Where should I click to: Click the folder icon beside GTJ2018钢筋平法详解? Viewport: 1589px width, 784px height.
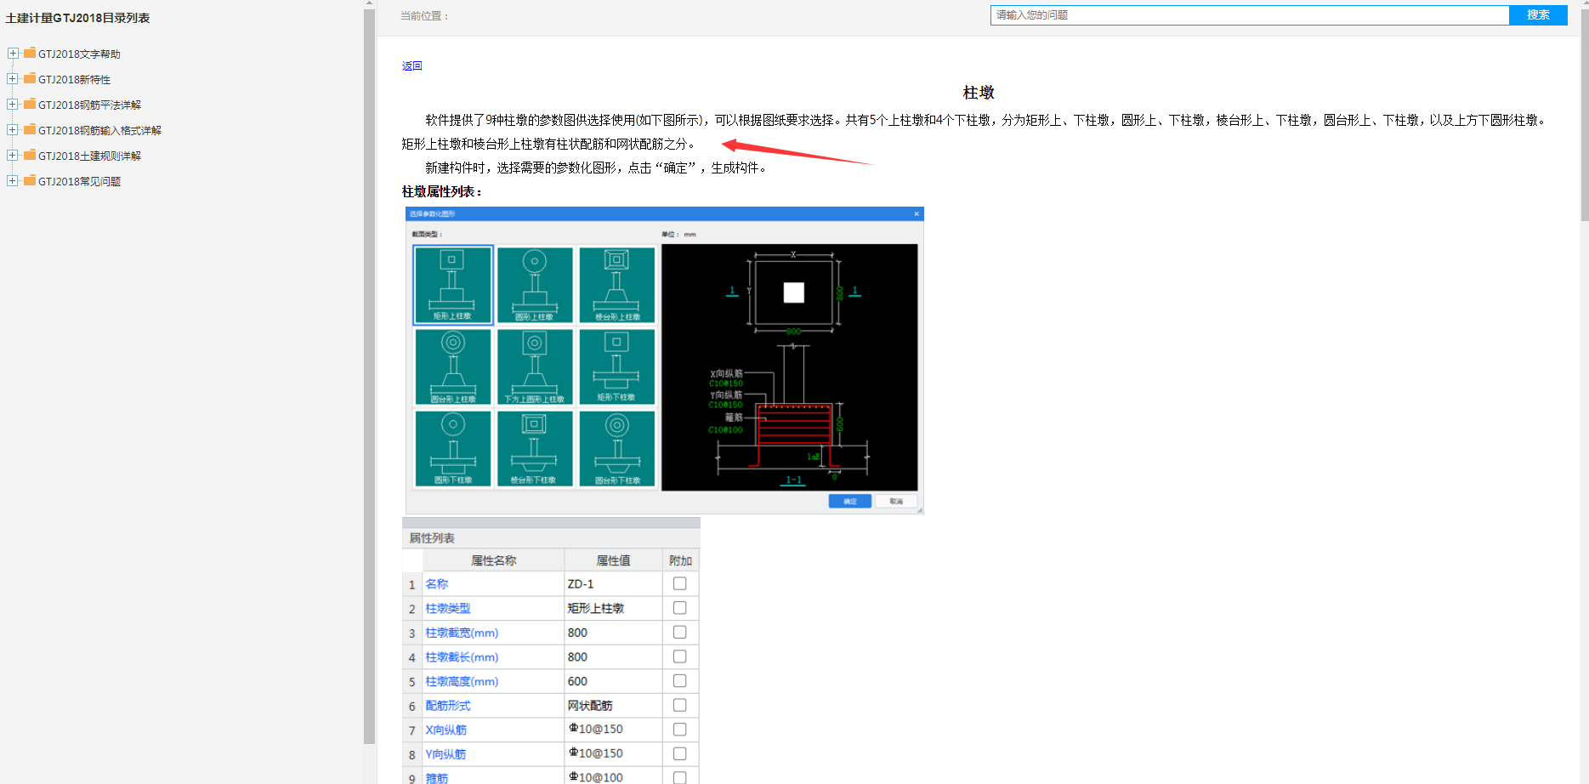(30, 104)
